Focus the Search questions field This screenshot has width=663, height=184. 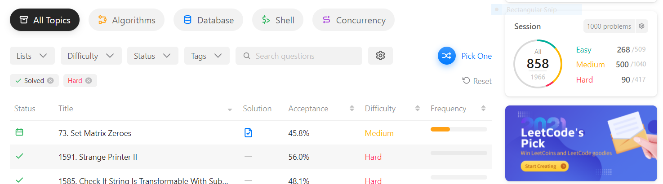tap(299, 56)
